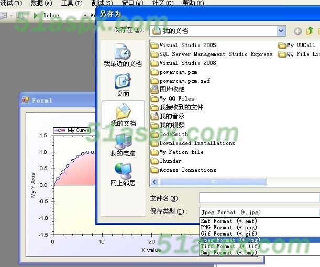Select 我的文档 in places bar
This screenshot has height=267, width=320.
[x=123, y=115]
